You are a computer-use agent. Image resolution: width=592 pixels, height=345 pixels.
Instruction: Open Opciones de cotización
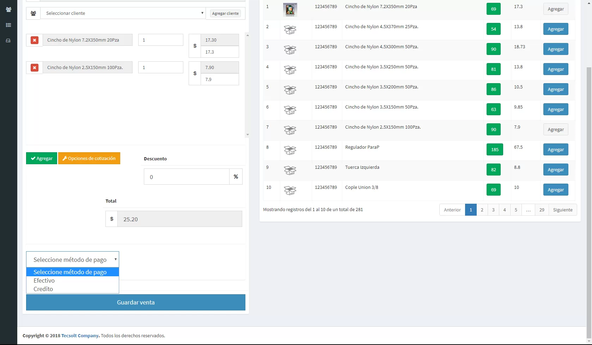[89, 159]
